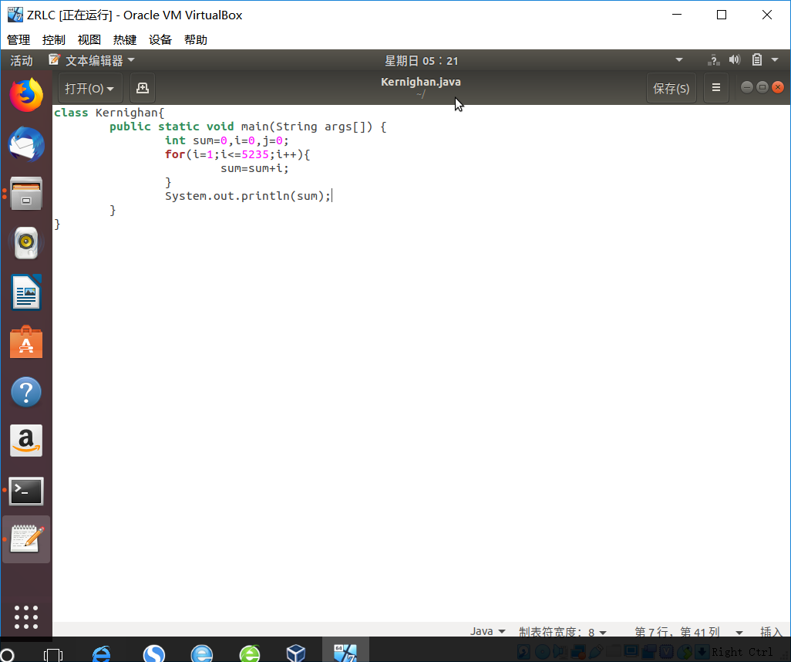Open the line and column position dropdown

click(688, 632)
